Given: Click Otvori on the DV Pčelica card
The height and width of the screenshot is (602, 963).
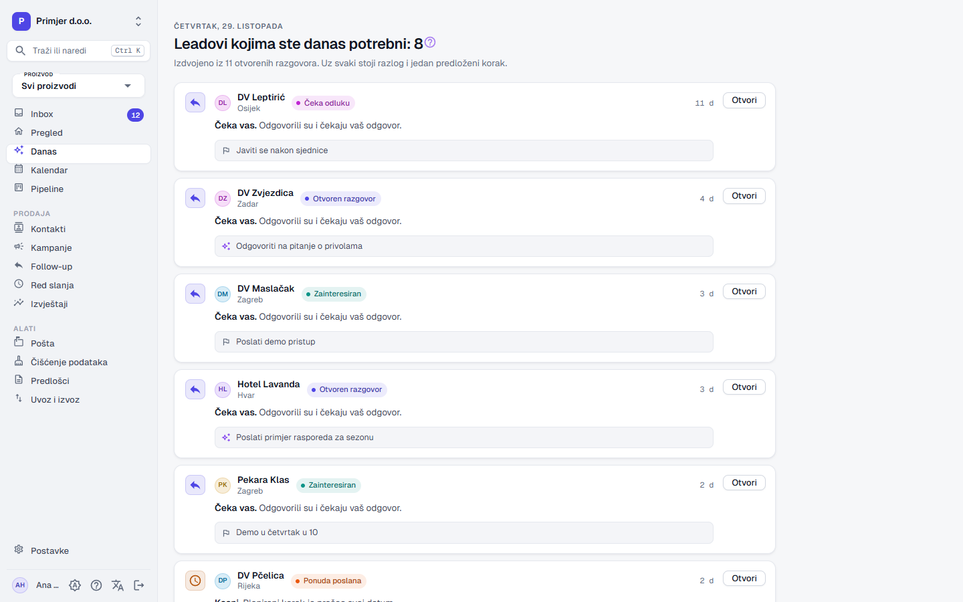Looking at the screenshot, I should point(744,579).
